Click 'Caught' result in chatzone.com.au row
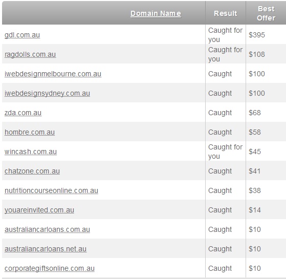286x279 pixels. tap(220, 171)
